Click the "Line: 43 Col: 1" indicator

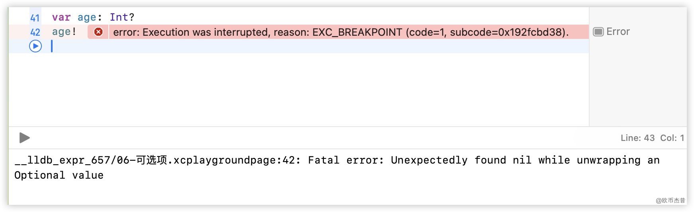652,138
